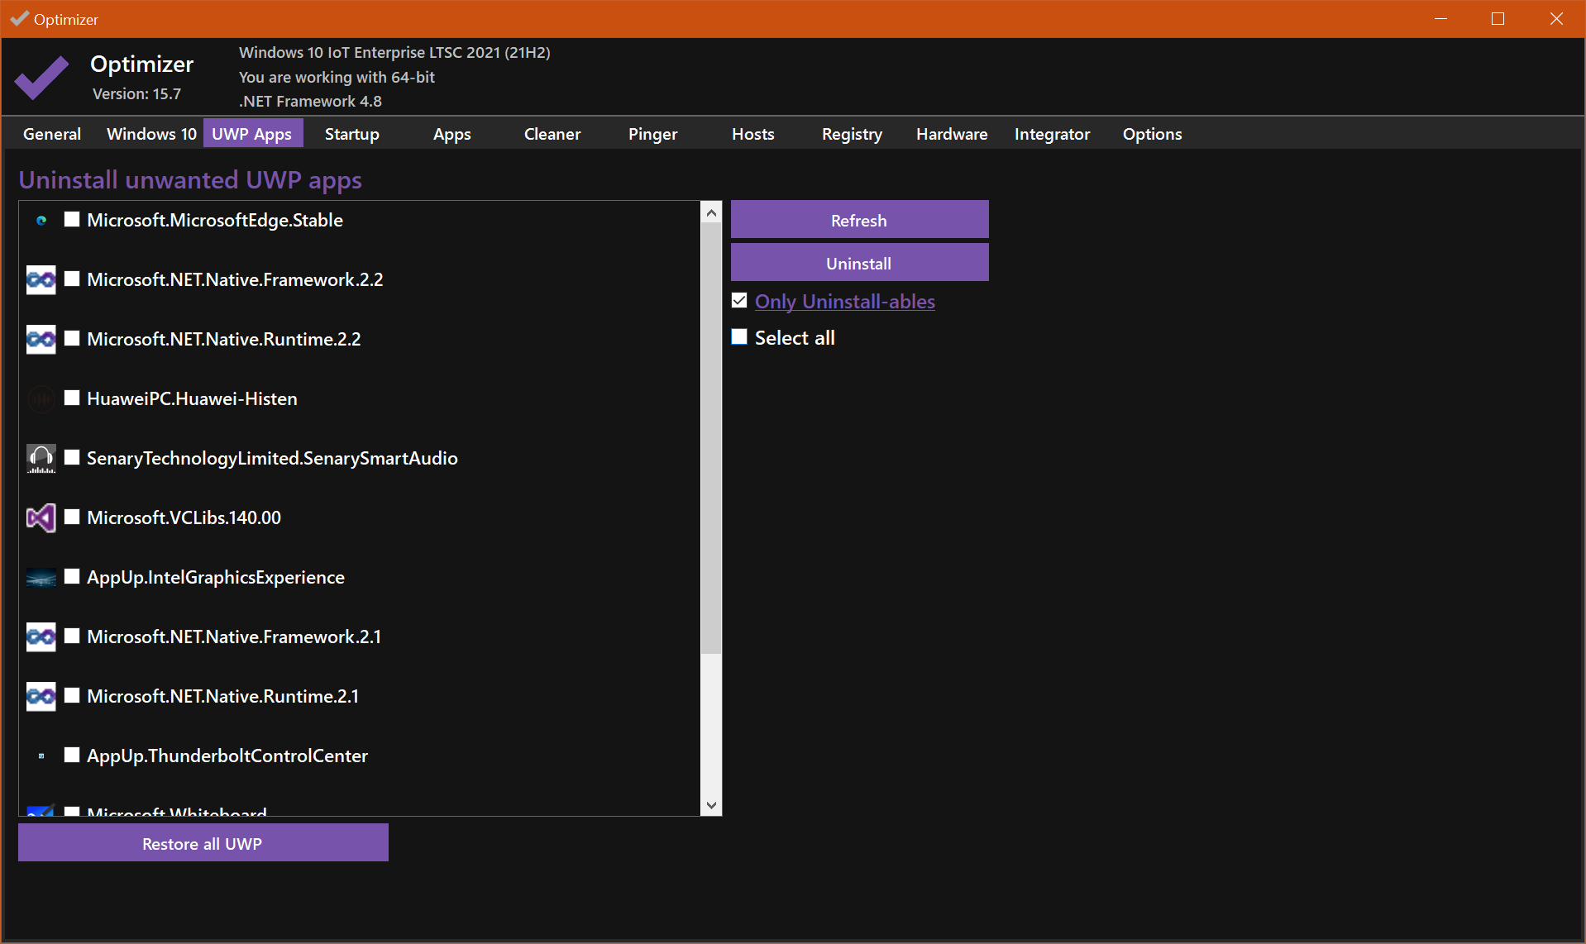The width and height of the screenshot is (1586, 944).
Task: Click the .NET Native Runtime 2.1 icon
Action: coord(41,697)
